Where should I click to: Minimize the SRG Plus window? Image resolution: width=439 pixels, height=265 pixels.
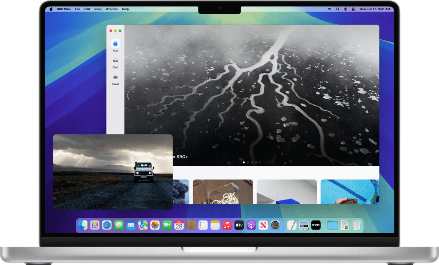click(x=115, y=31)
